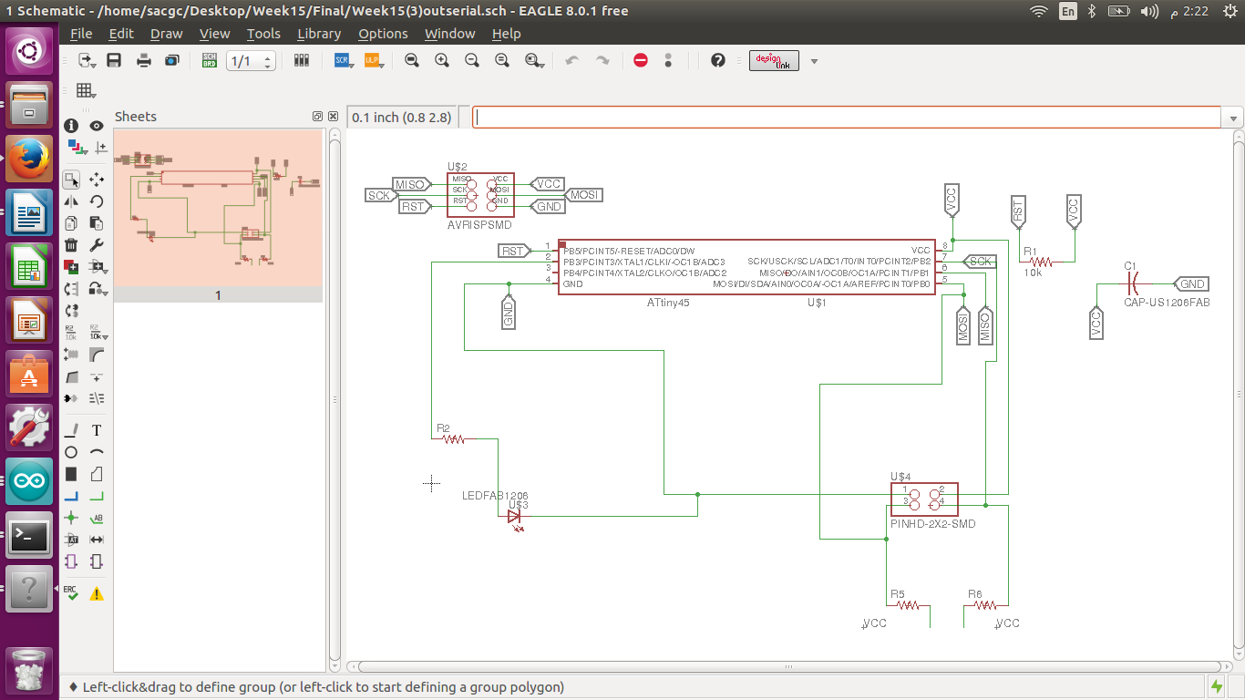The height and width of the screenshot is (700, 1245).
Task: Open the sheet selector 1/1 combo box
Action: tap(251, 61)
